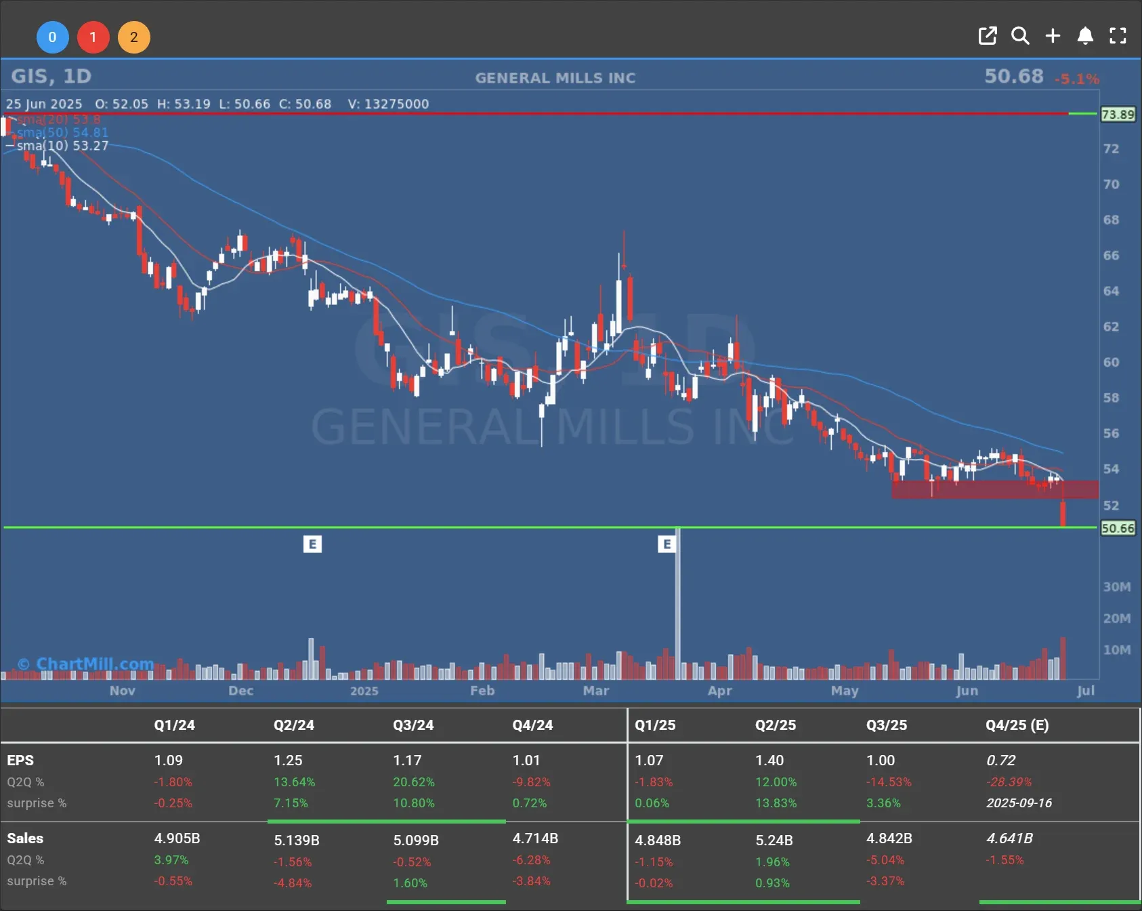Click EPS Q2Q value 20.62%
Image resolution: width=1142 pixels, height=911 pixels.
(414, 782)
